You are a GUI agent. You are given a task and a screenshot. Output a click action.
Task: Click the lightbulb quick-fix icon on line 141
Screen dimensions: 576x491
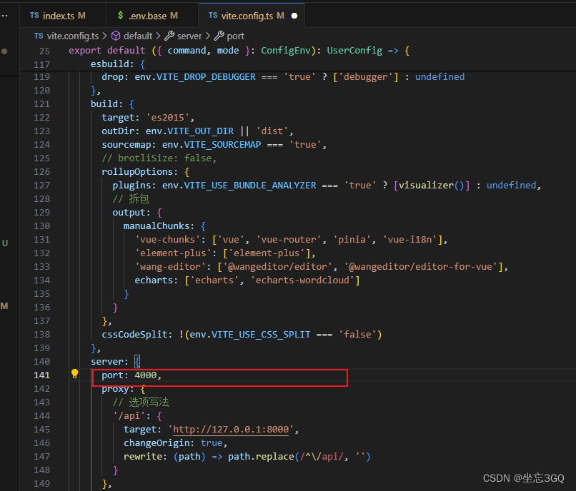74,374
